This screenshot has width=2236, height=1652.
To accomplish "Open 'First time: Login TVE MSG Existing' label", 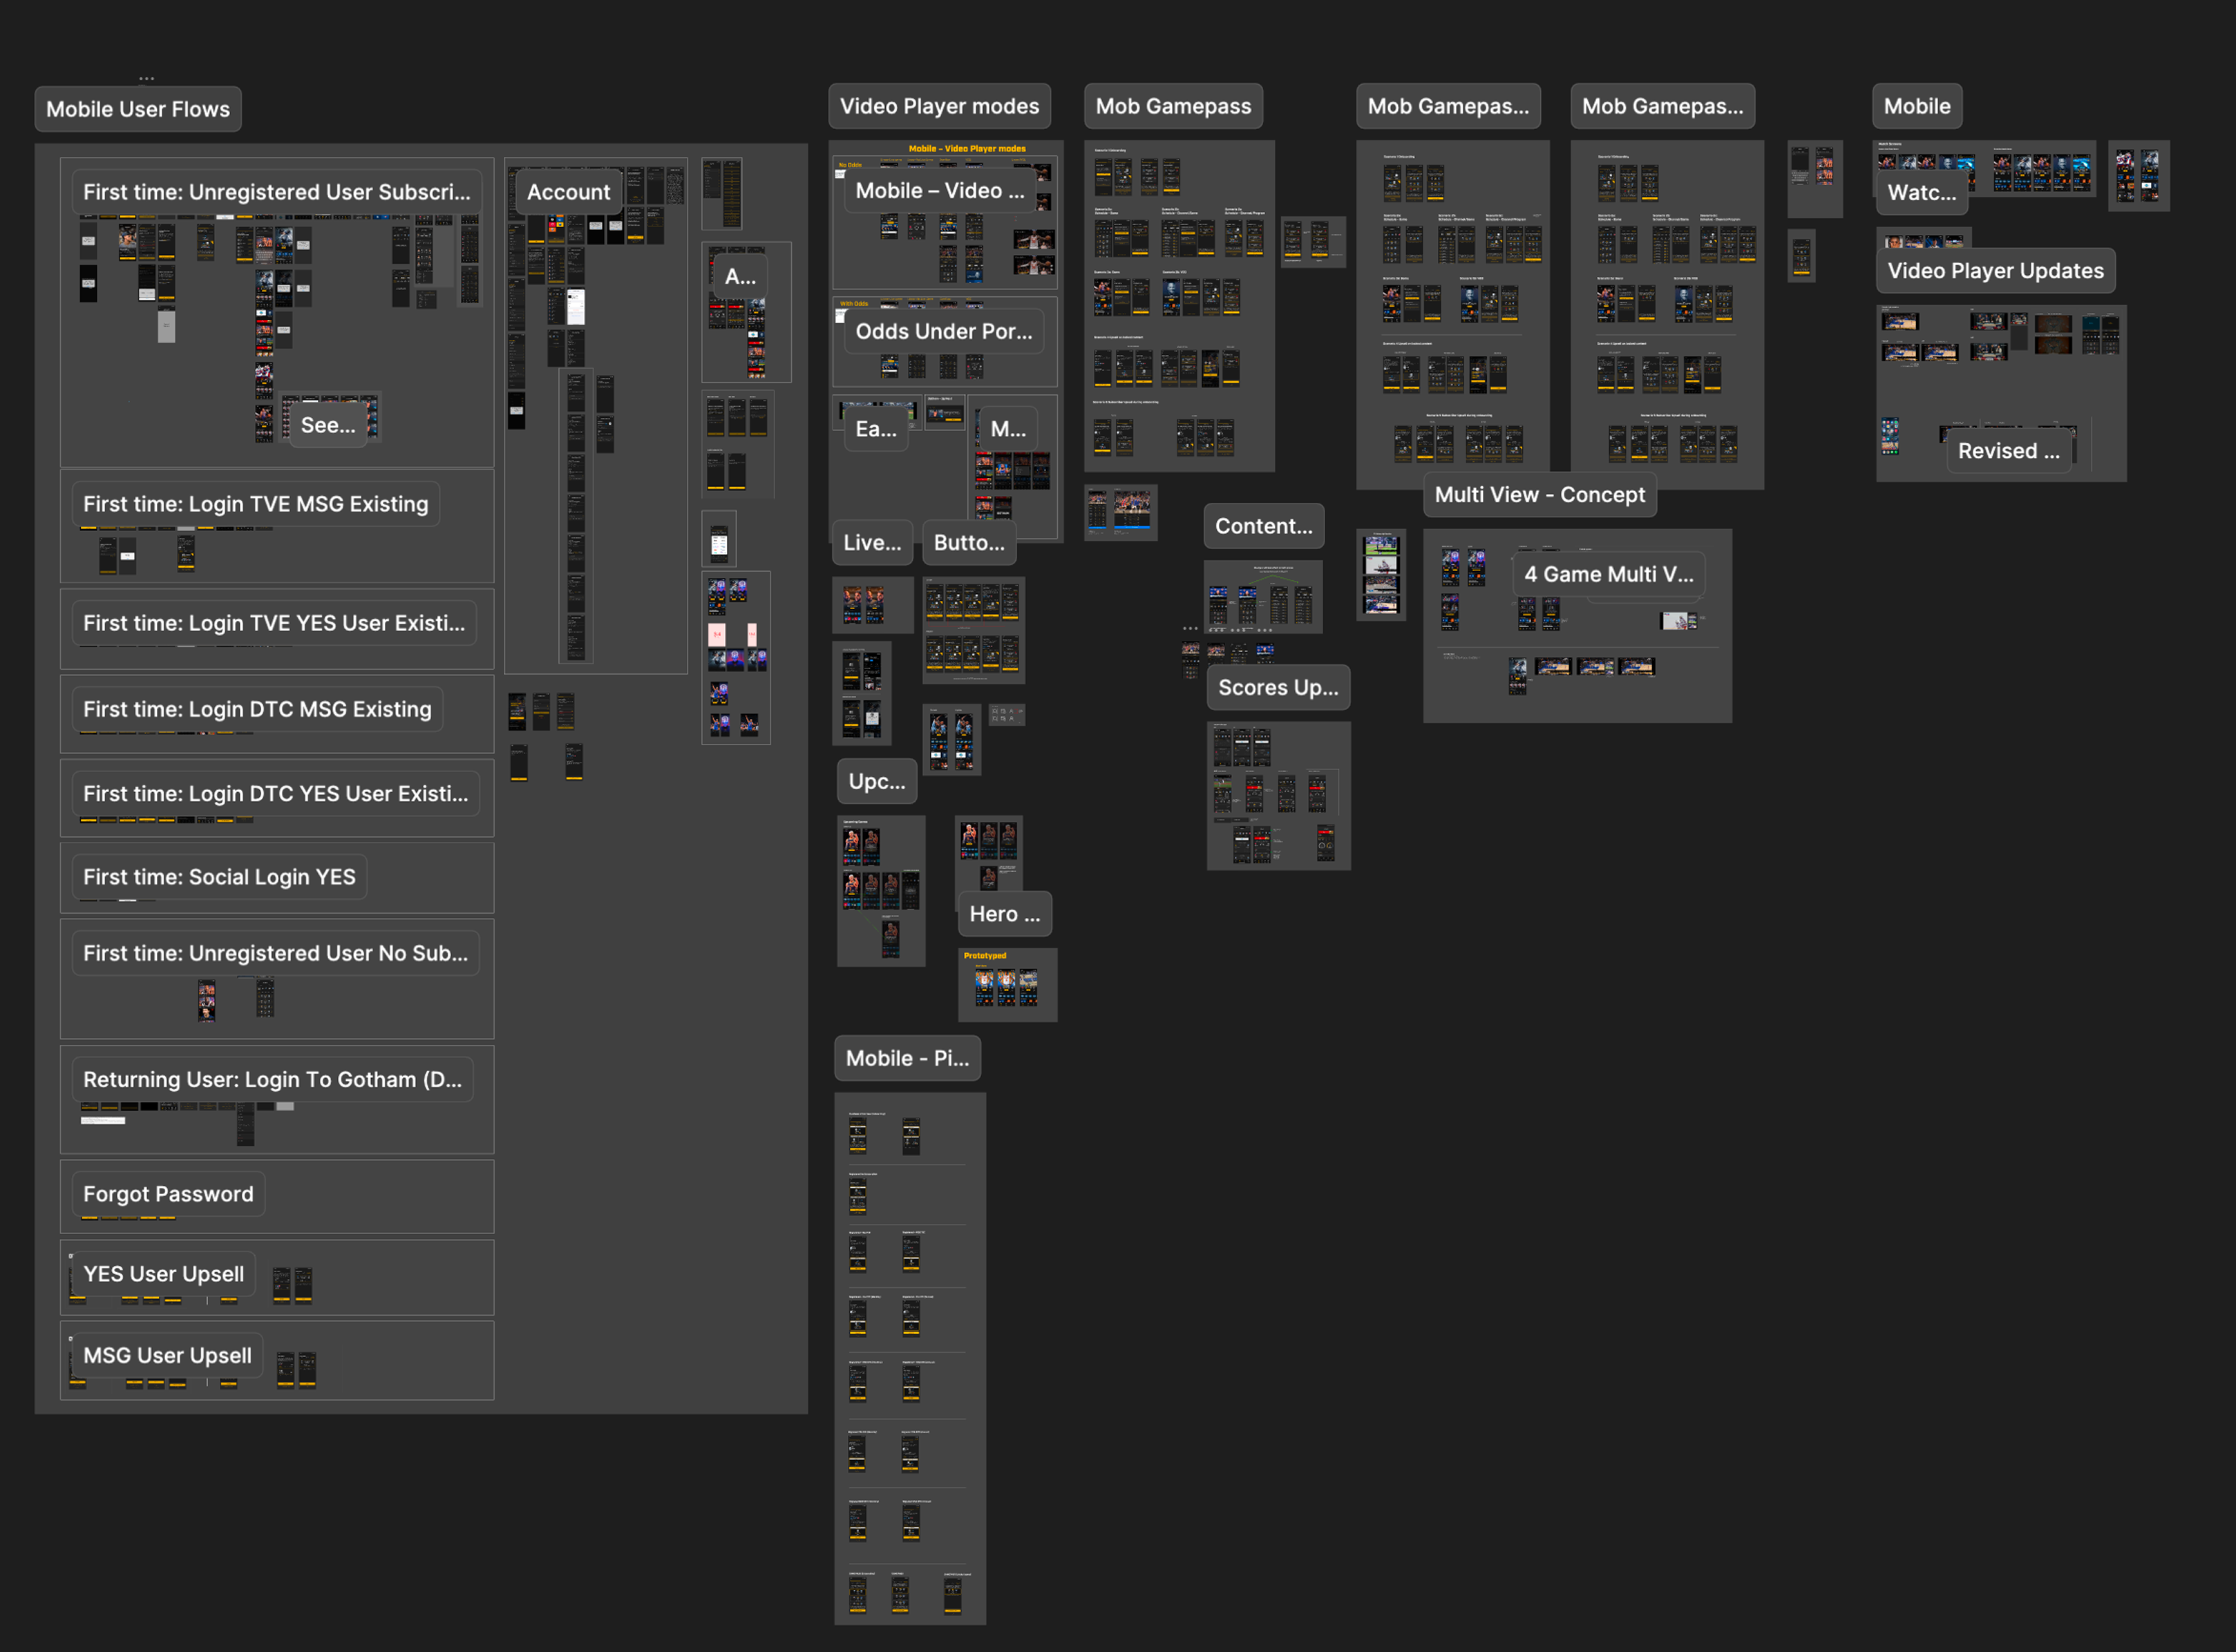I will pos(256,504).
